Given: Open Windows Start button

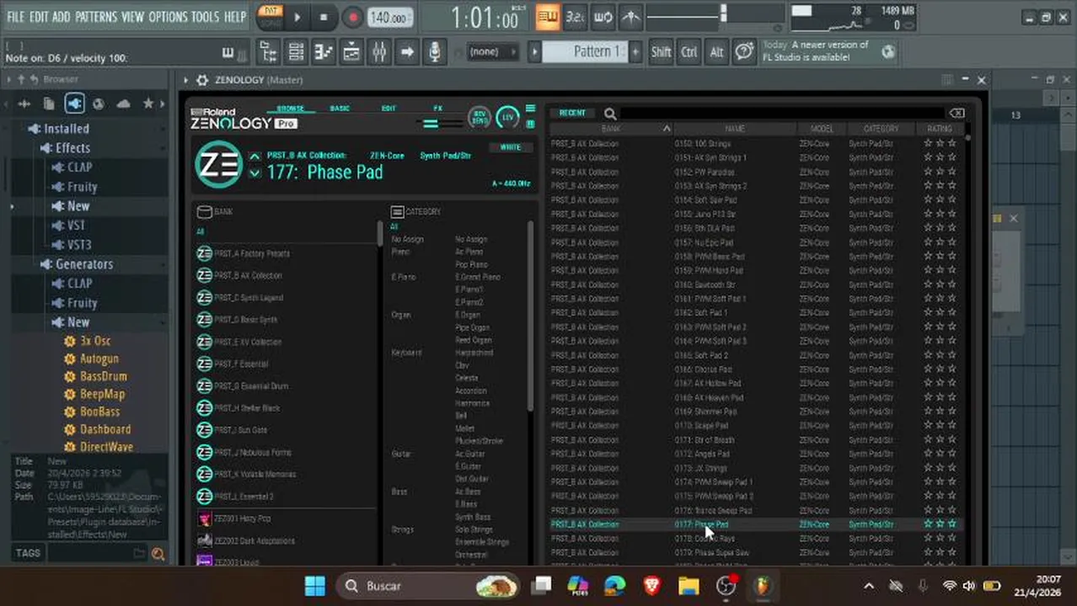Looking at the screenshot, I should tap(315, 586).
